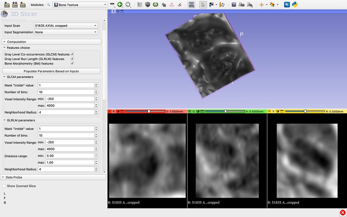Open the viewport layout menu
Image resolution: width=347 pixels, height=217 pixels.
pos(191,4)
